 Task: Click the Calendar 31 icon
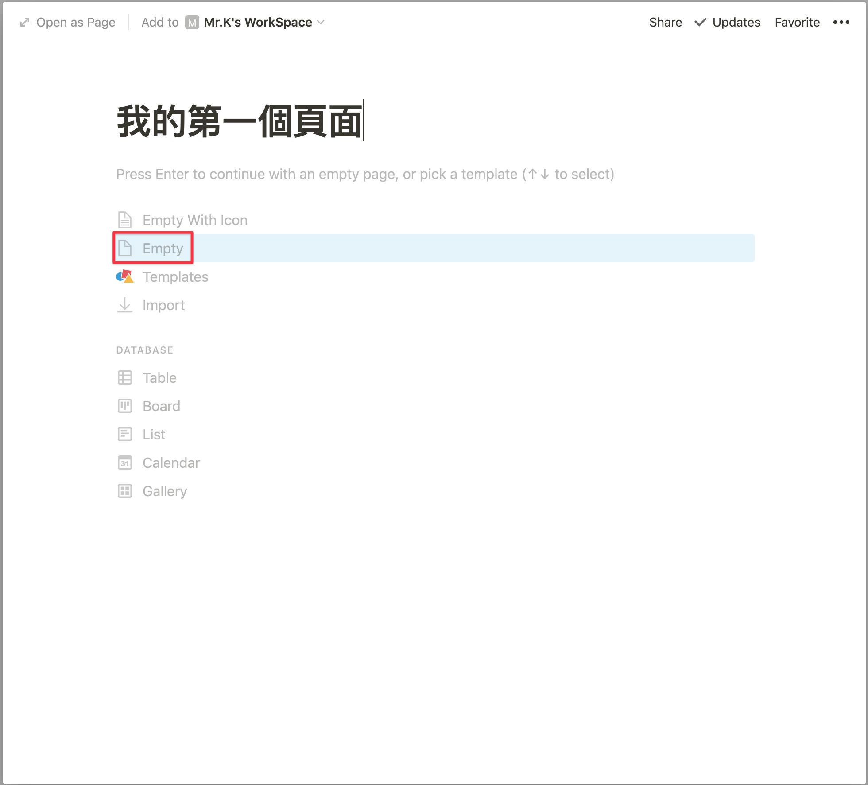125,462
